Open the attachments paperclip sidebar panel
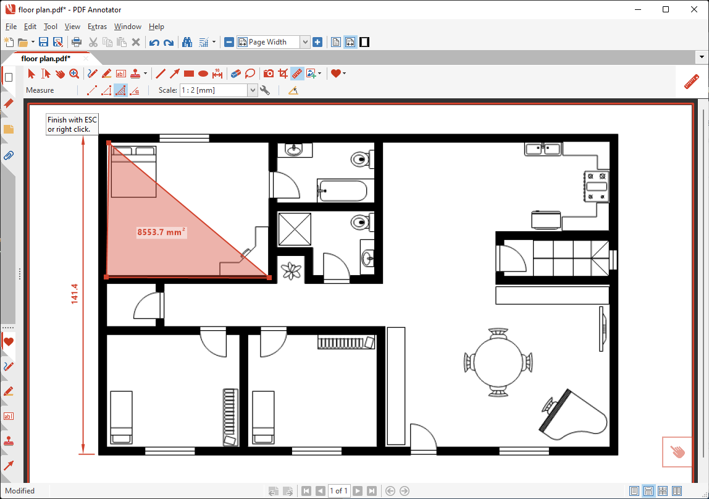 pos(8,156)
